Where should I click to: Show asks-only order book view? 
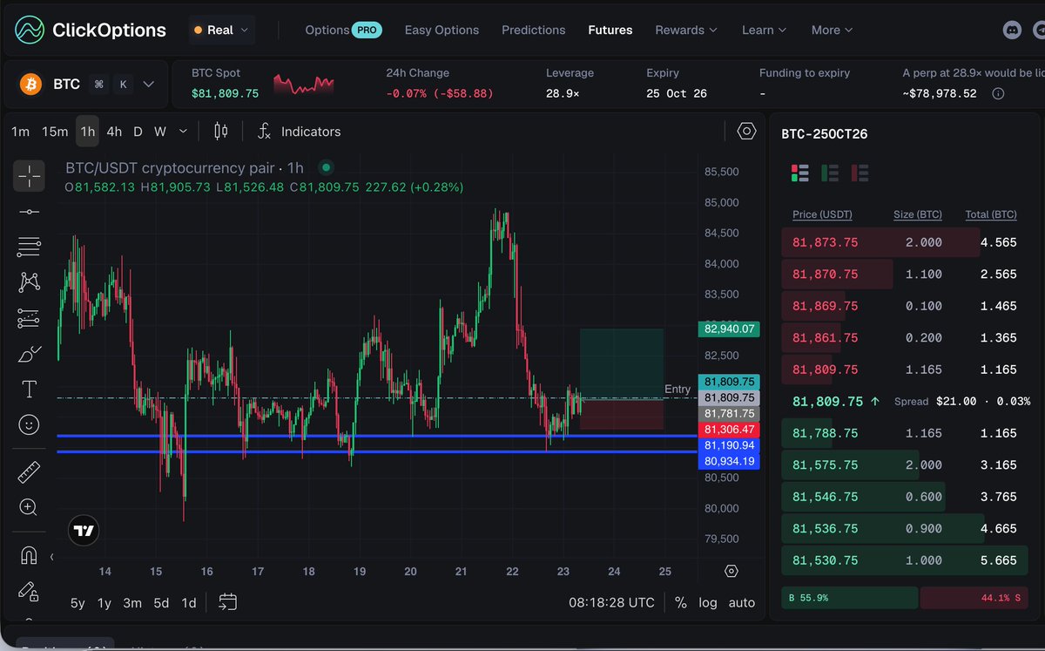(x=860, y=173)
